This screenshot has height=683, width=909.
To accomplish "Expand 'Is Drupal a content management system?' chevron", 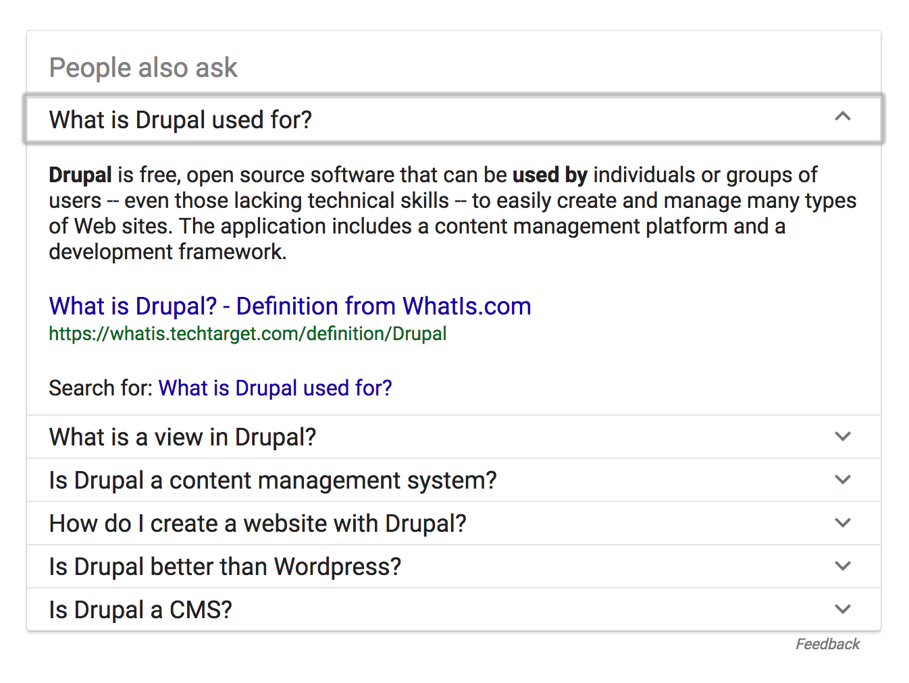I will pyautogui.click(x=842, y=480).
